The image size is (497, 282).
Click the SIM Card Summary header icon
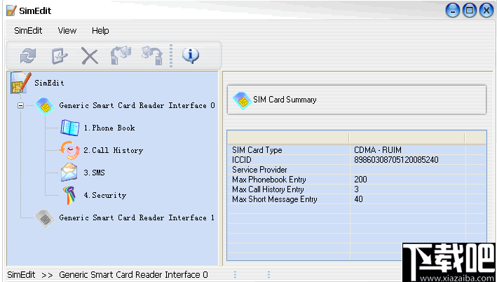click(x=242, y=100)
